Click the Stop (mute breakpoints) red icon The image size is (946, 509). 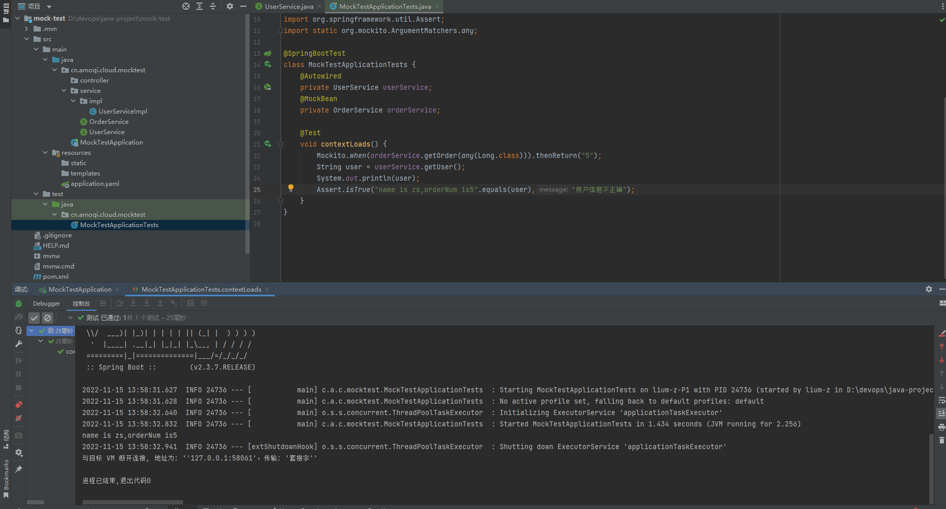[19, 418]
